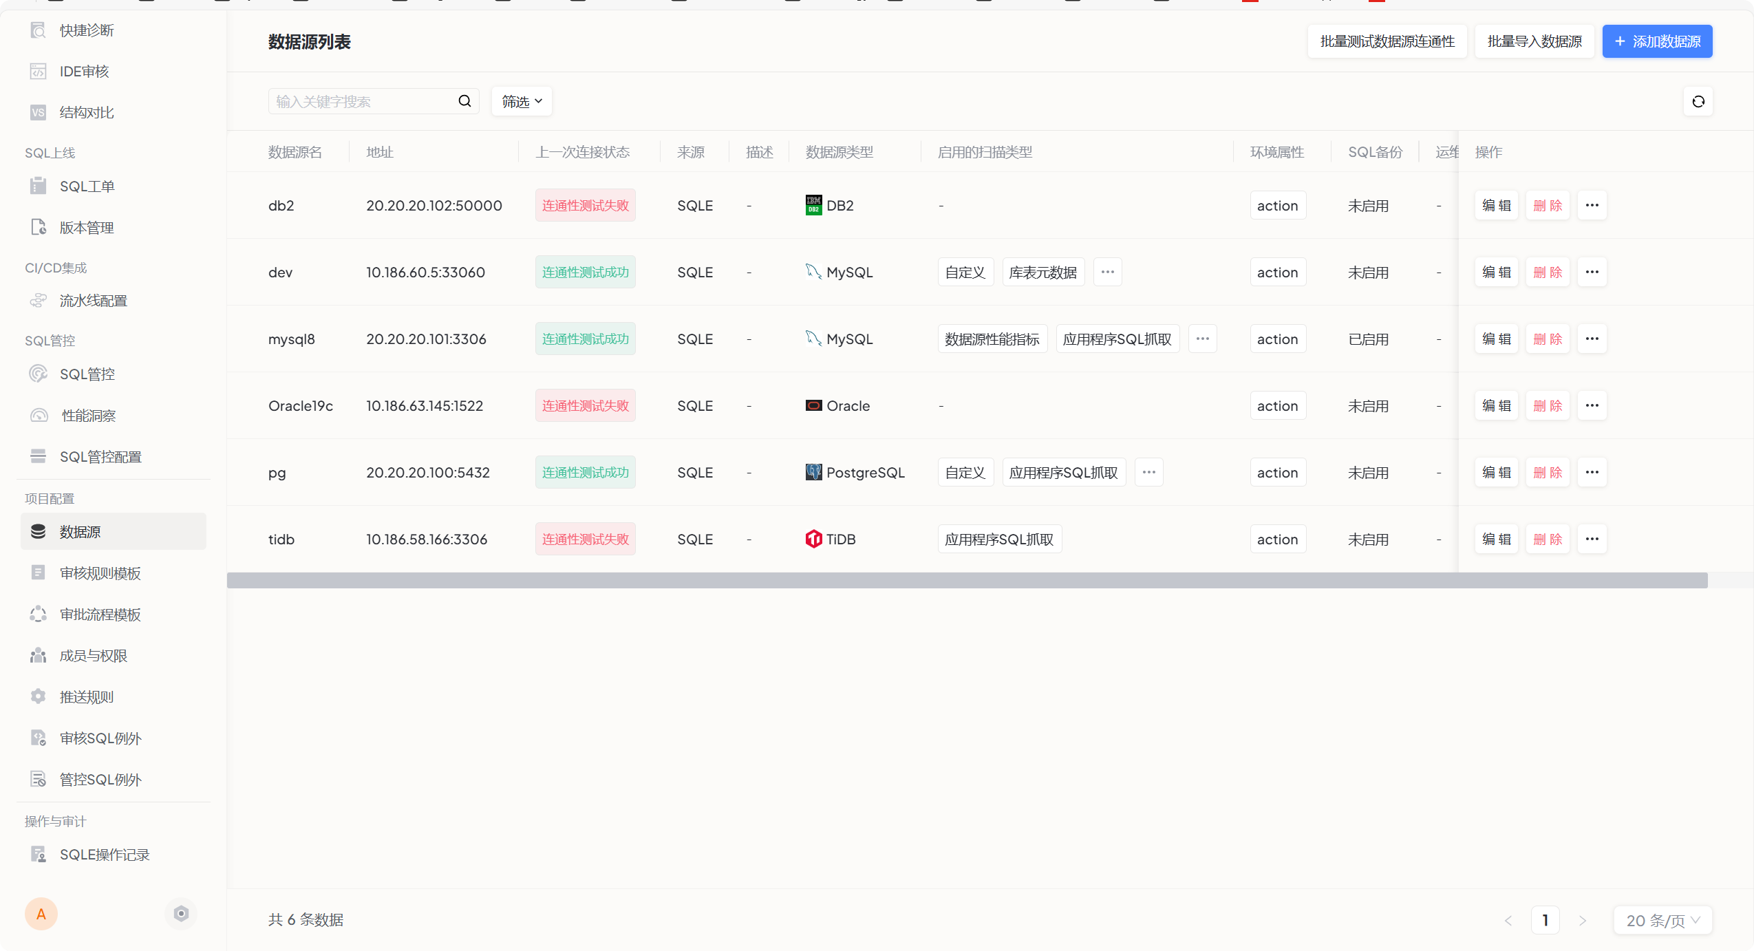Click the 推送规则 gear icon
The width and height of the screenshot is (1754, 951).
[39, 696]
